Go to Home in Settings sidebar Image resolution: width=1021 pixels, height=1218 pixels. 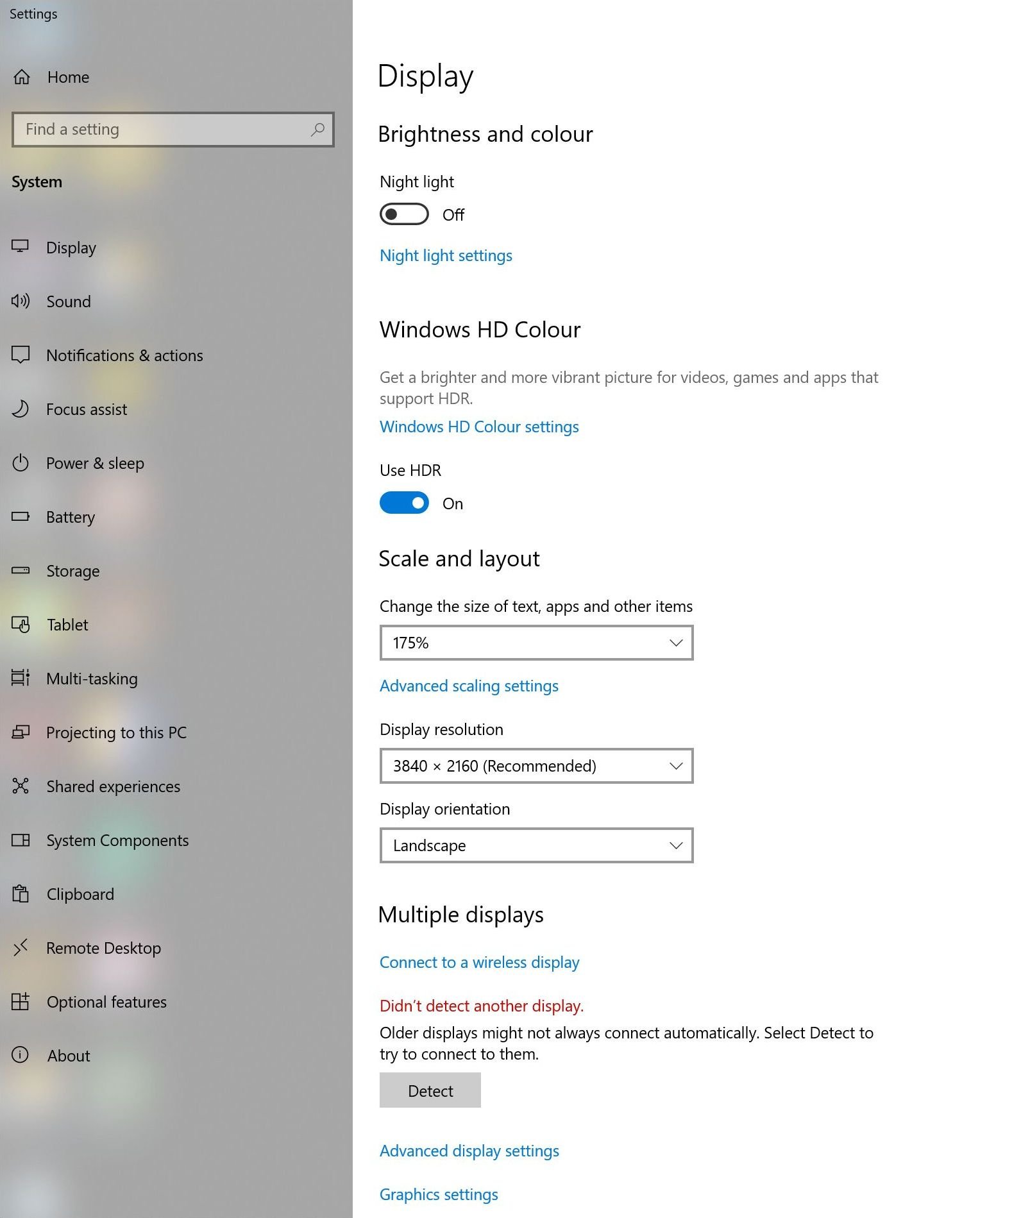(69, 77)
